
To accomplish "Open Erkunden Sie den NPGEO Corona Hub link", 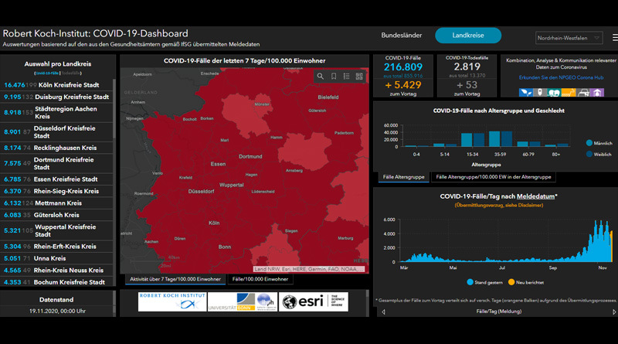I will coord(561,78).
